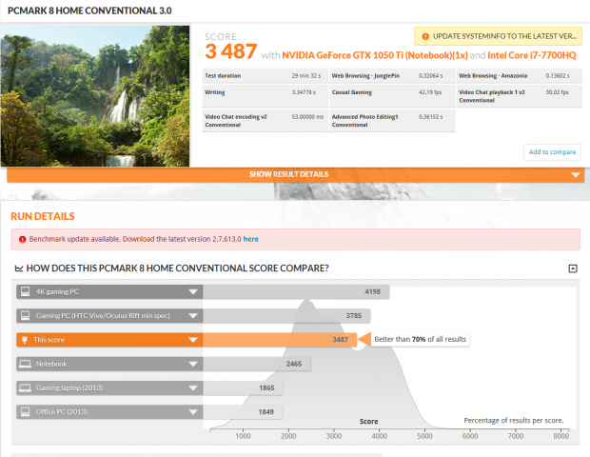The image size is (590, 457).
Task: Click the Video Chat encoding v2 Conventional label
Action: pos(236,121)
